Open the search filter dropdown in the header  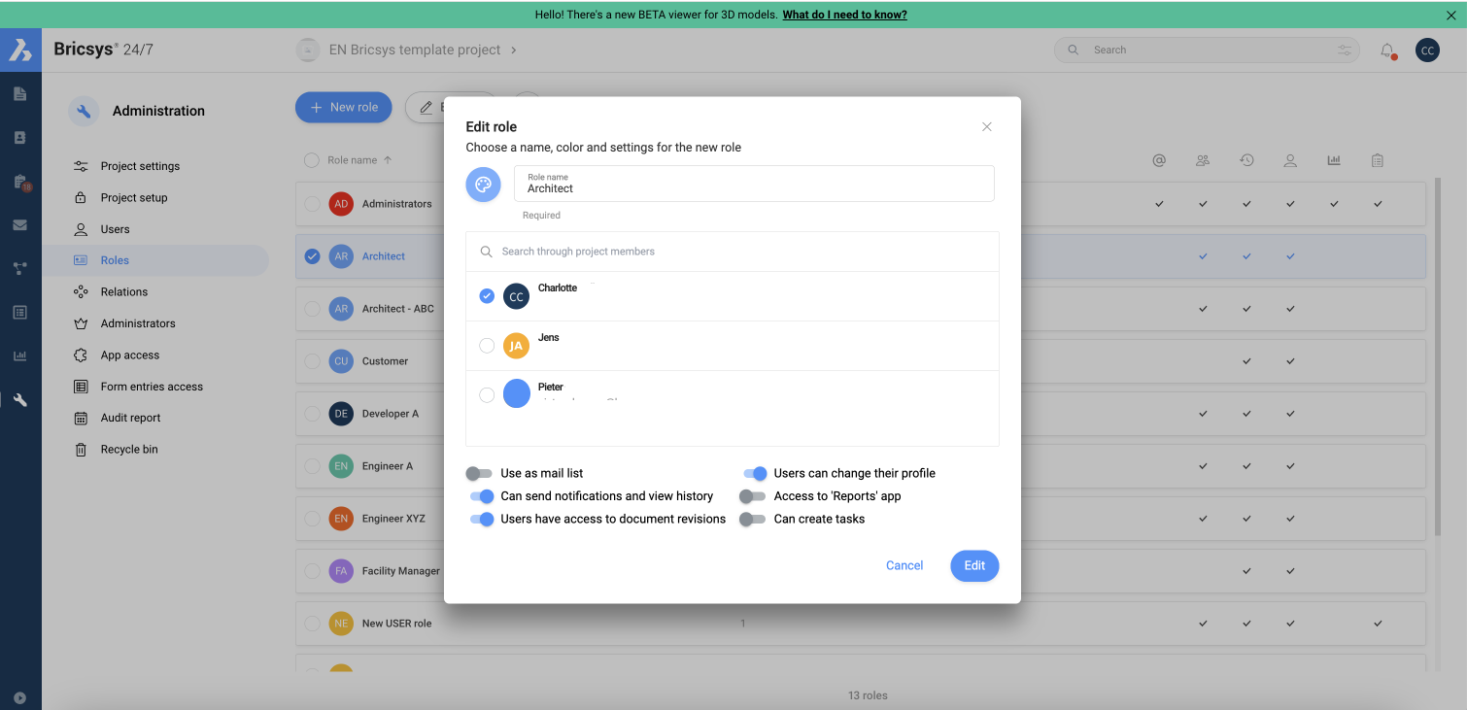tap(1344, 50)
